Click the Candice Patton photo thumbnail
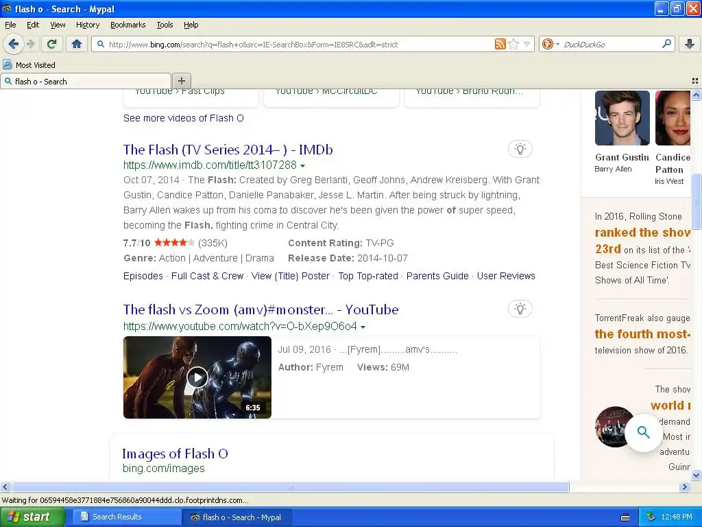The image size is (702, 527). point(673,118)
